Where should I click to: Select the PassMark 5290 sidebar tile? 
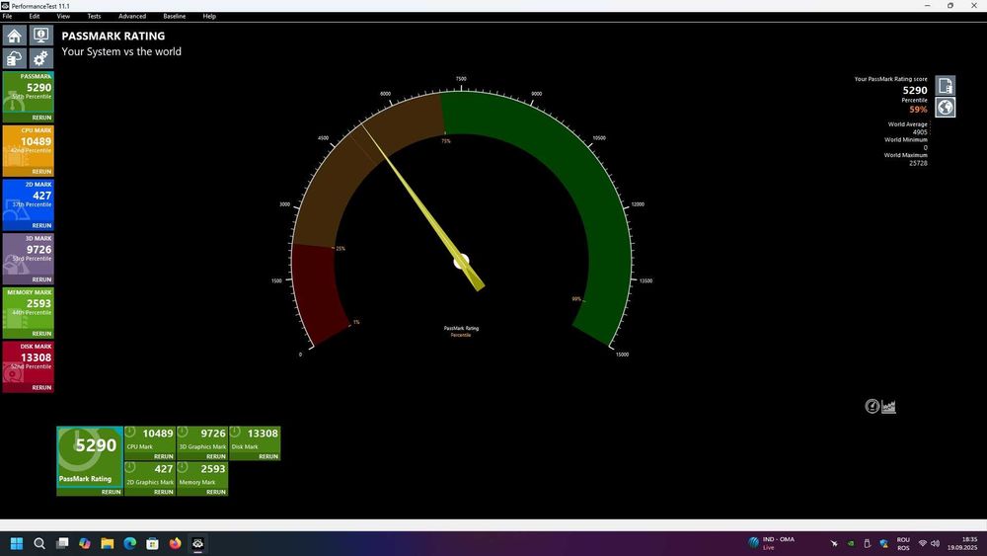click(x=29, y=92)
